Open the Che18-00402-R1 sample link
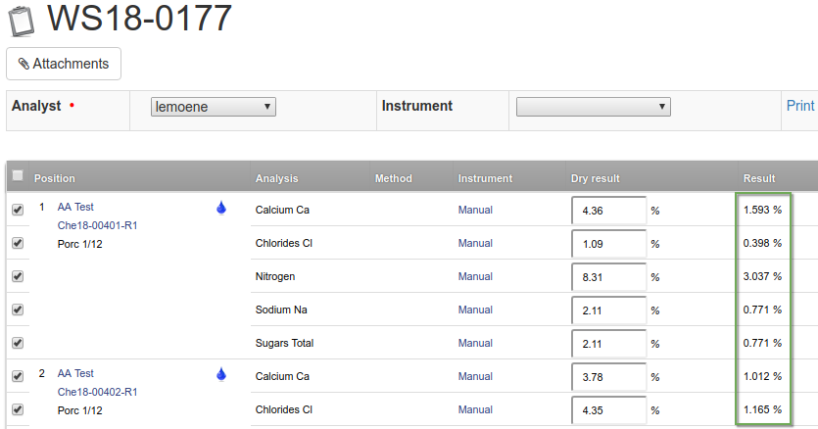The image size is (818, 429). (97, 392)
